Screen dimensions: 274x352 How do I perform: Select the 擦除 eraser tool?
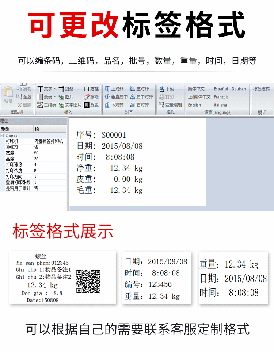[91, 97]
